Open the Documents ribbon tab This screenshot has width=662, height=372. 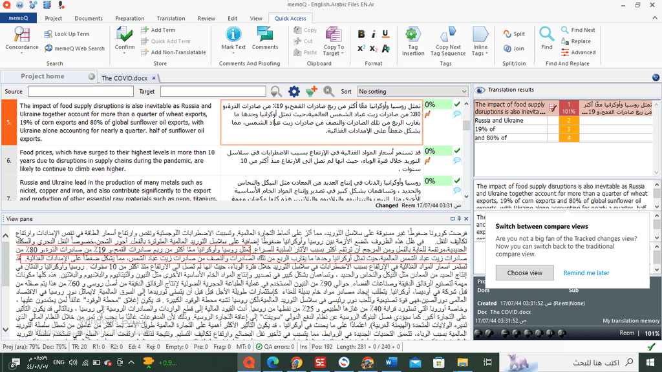click(89, 18)
